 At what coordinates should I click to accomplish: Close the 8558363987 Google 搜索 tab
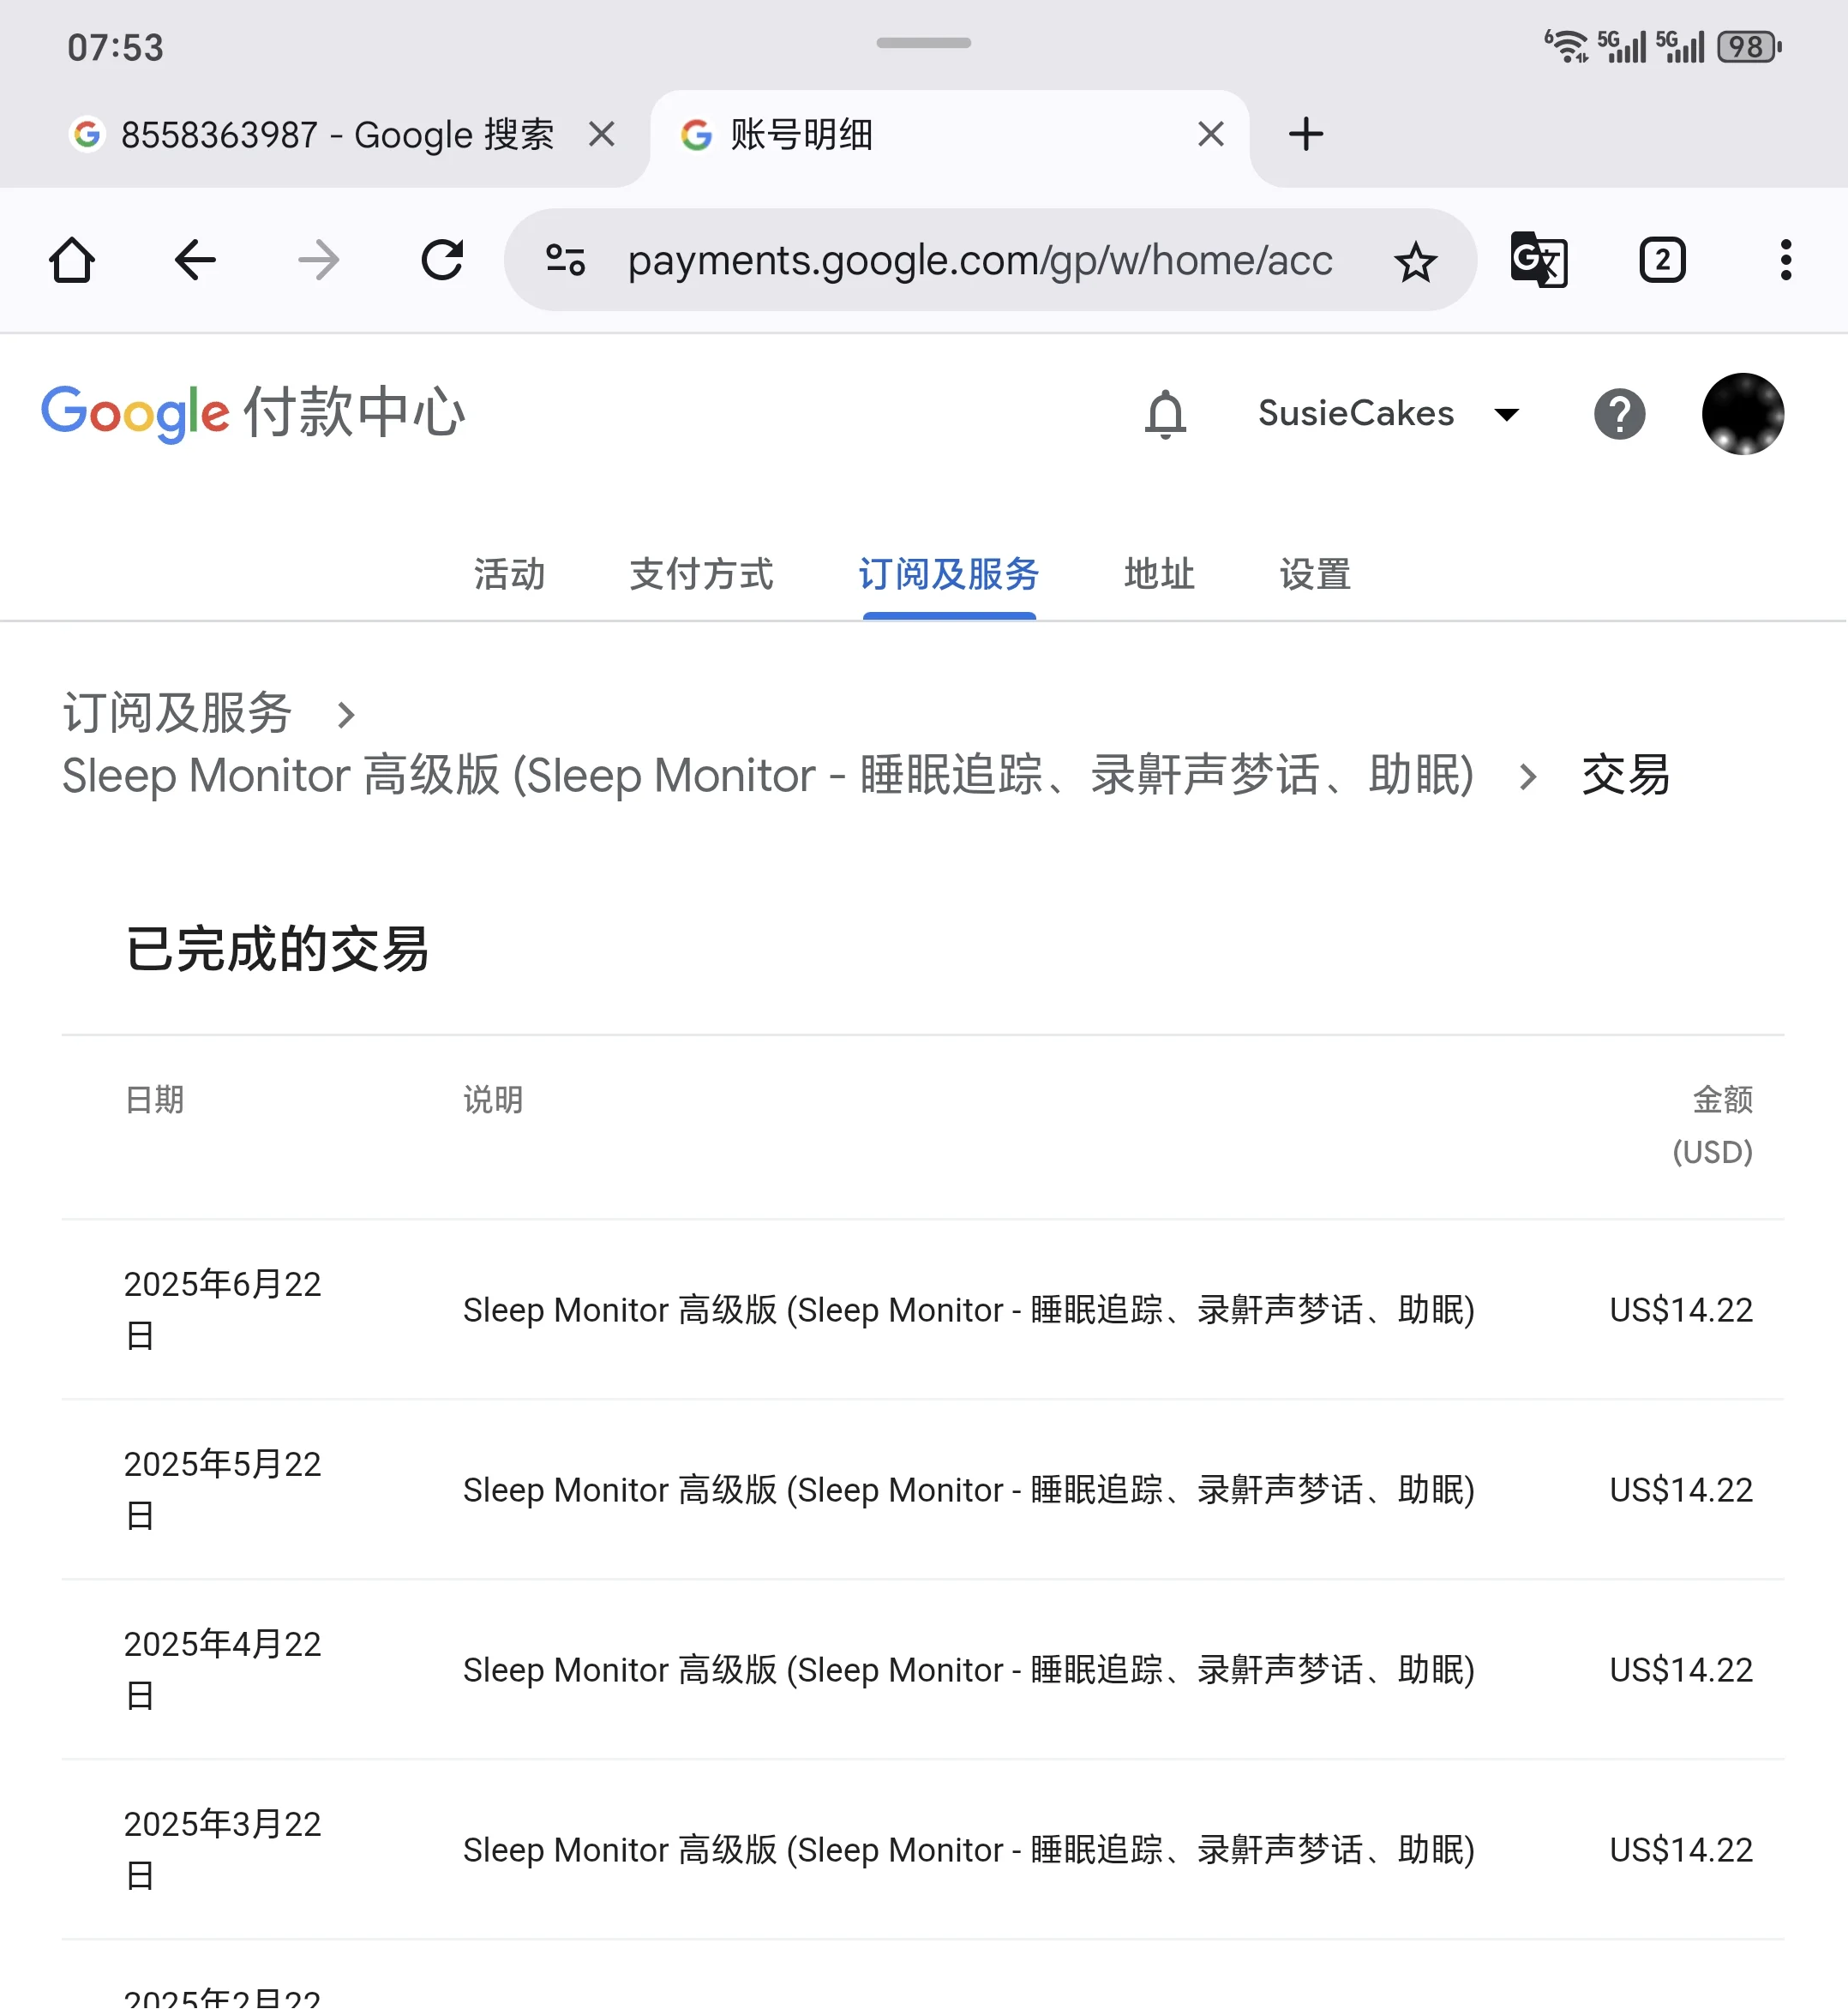(601, 134)
